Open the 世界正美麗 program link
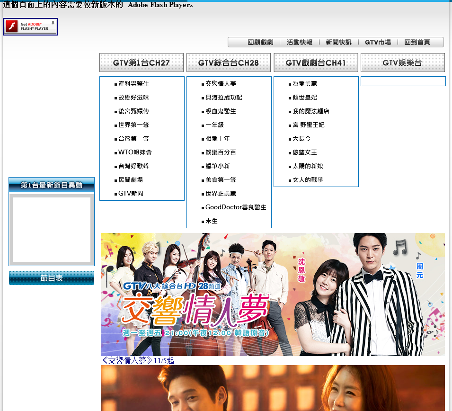 pyautogui.click(x=221, y=194)
